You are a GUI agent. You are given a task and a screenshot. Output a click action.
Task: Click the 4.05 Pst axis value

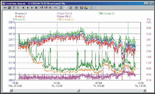click(149, 22)
